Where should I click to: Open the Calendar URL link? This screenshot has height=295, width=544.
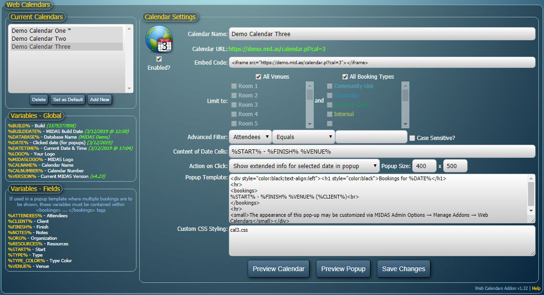277,49
